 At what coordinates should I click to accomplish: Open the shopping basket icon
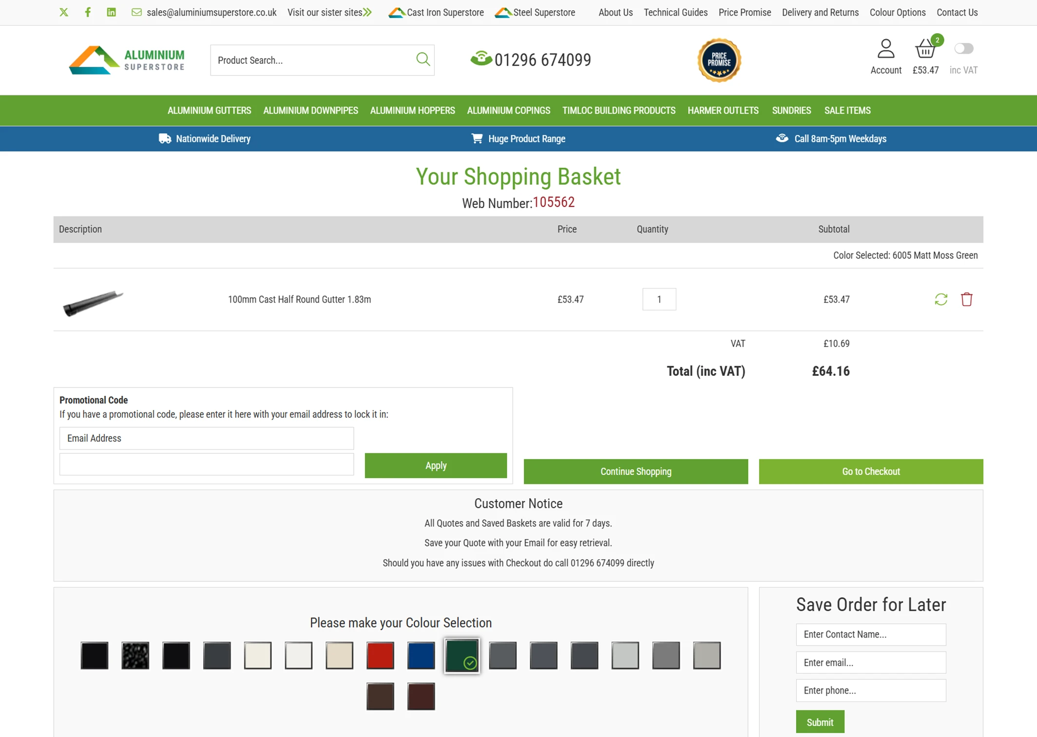[x=925, y=49]
